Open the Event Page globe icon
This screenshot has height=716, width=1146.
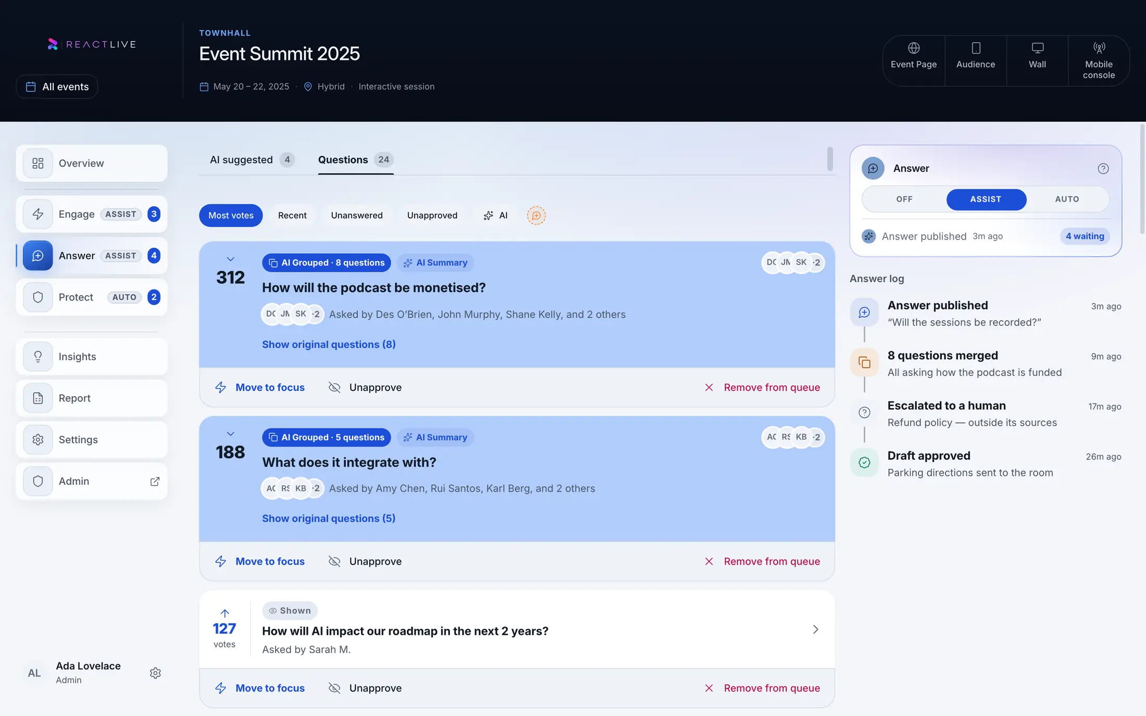914,48
